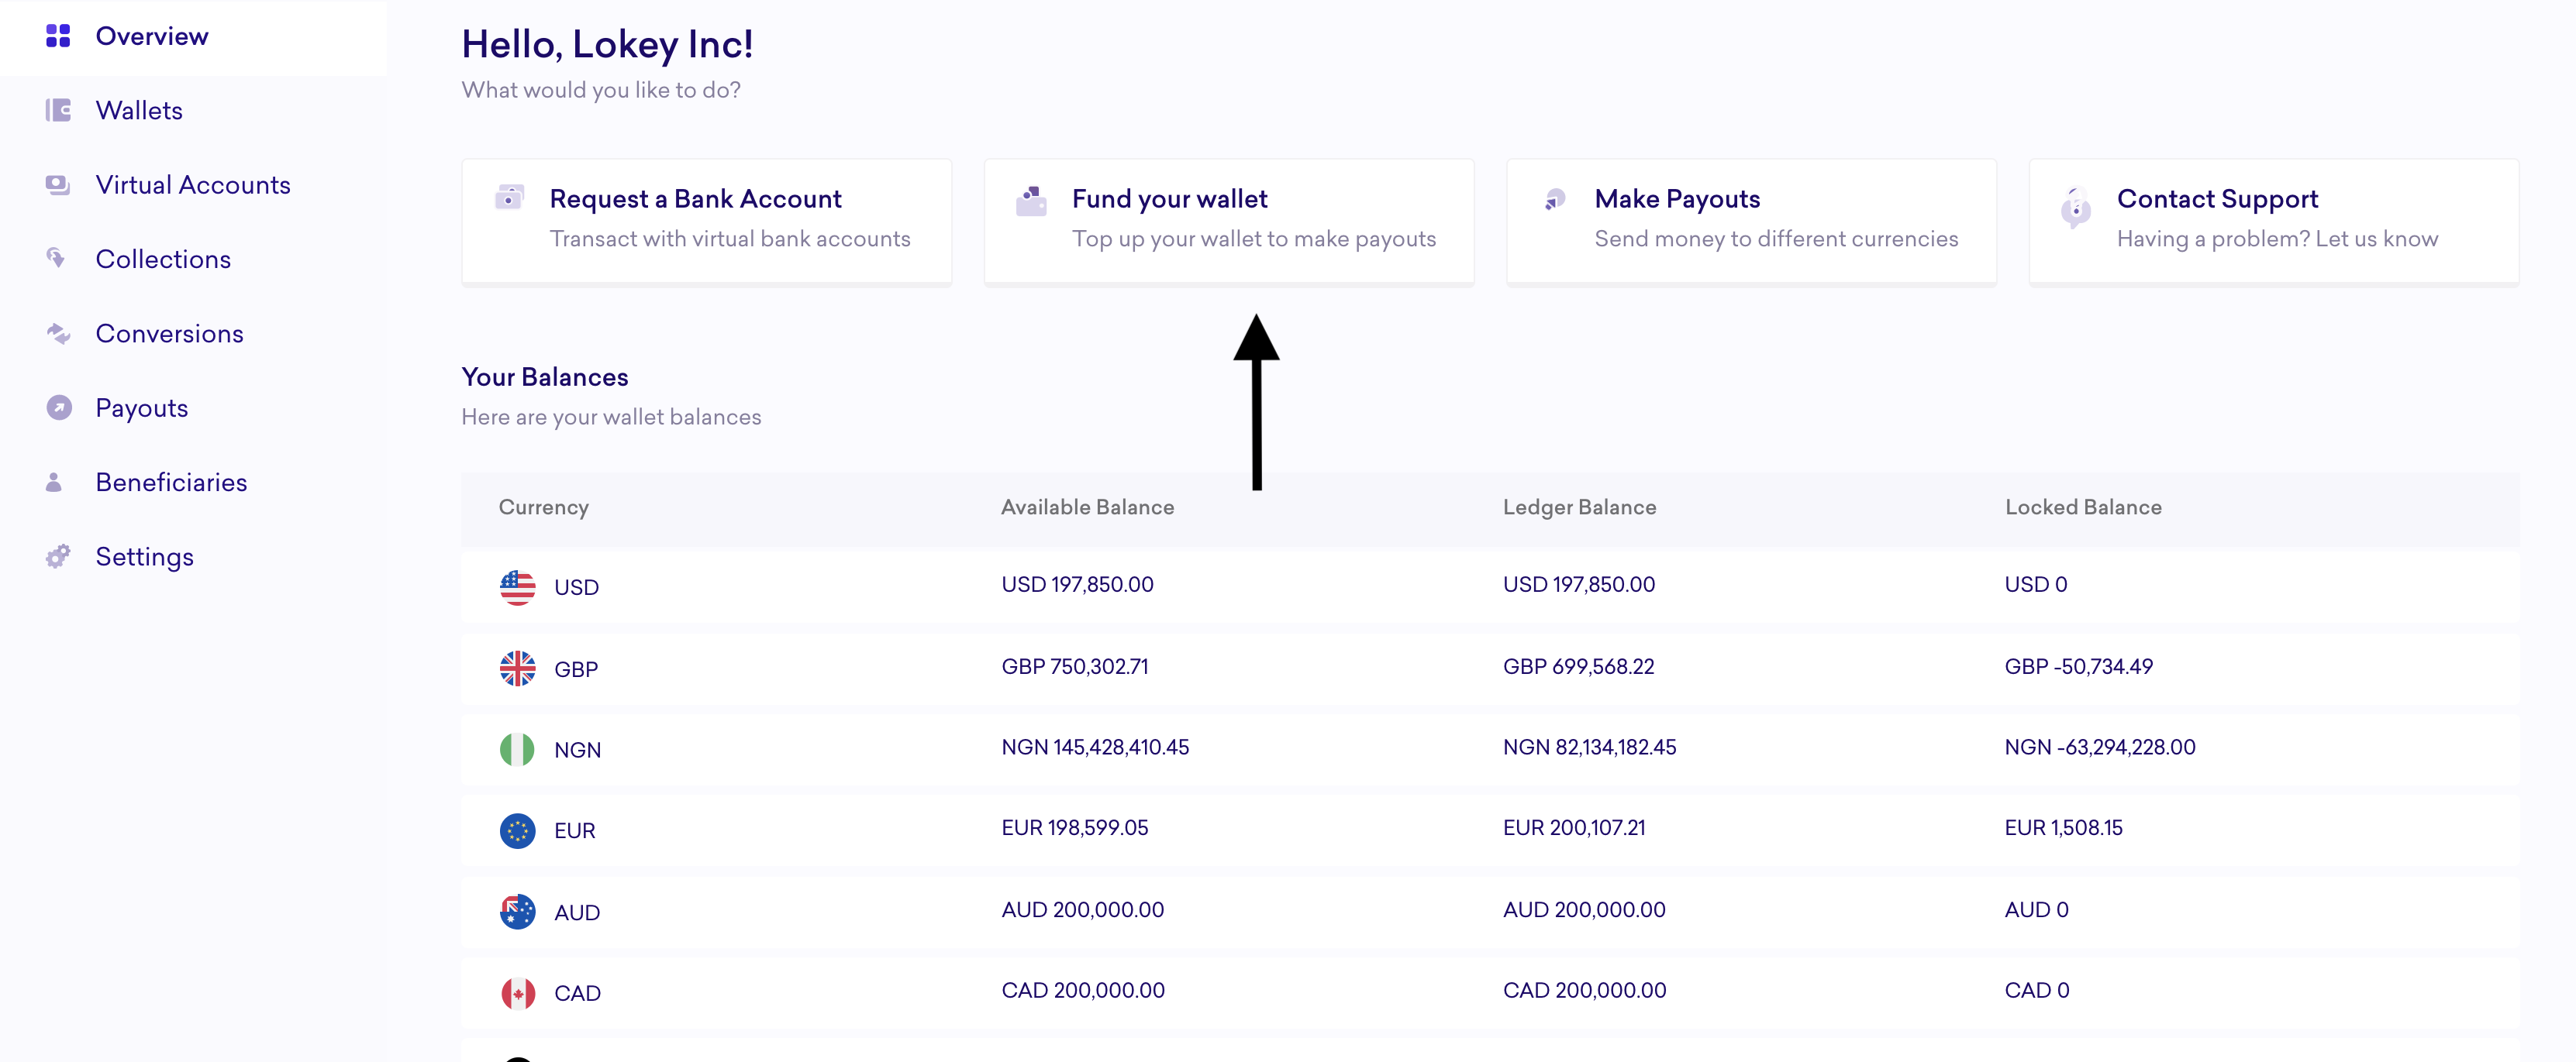Select Fund your wallet card

pyautogui.click(x=1228, y=221)
